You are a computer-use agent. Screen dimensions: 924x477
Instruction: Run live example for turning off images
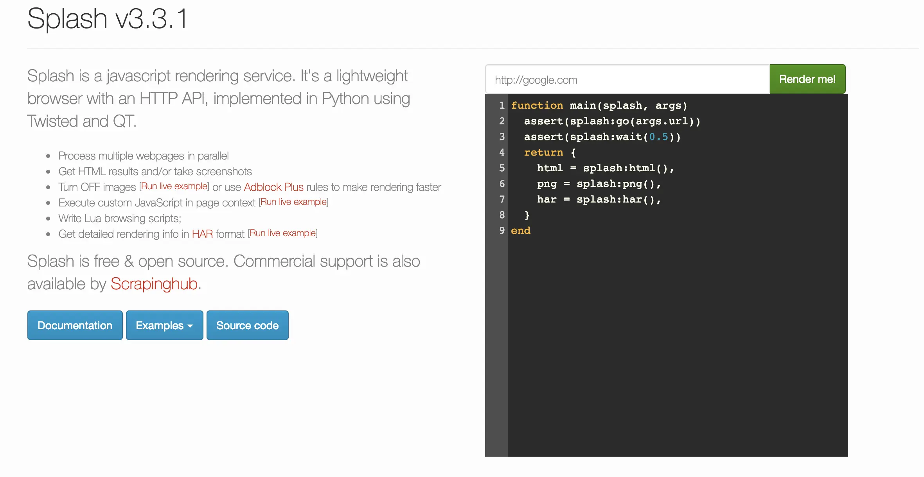(174, 186)
